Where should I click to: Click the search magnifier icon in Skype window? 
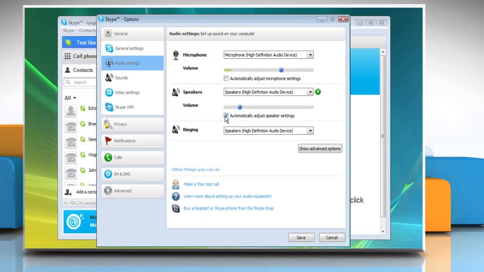coord(68,82)
